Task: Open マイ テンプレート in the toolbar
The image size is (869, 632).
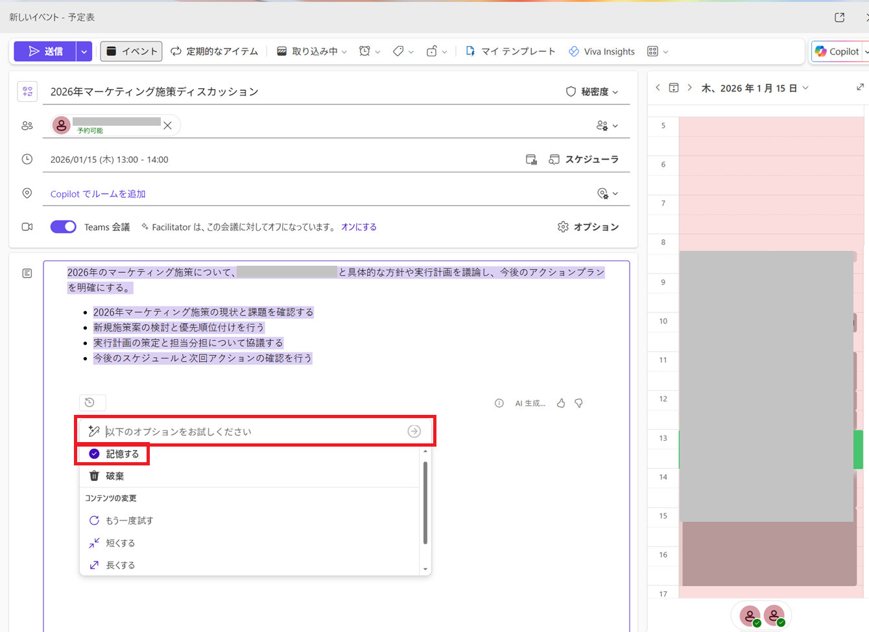Action: tap(510, 51)
